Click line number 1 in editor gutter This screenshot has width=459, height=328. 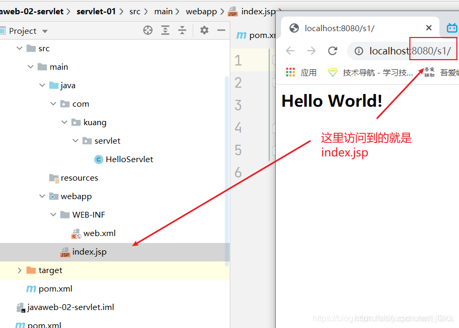point(238,60)
